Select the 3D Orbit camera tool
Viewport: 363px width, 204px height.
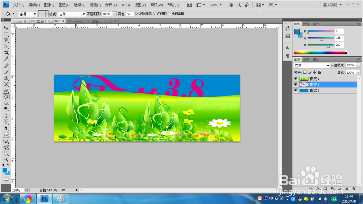click(6, 147)
